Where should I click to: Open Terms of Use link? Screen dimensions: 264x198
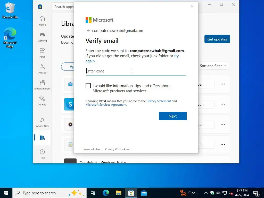pos(91,149)
